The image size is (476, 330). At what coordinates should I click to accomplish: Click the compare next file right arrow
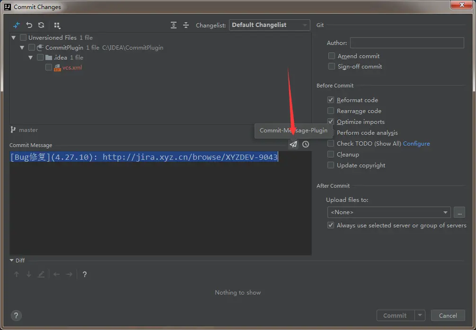69,275
